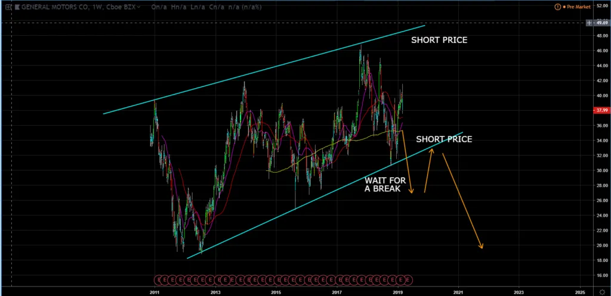Select the lower cyan channel trend line
The width and height of the screenshot is (611, 296).
(x=325, y=195)
